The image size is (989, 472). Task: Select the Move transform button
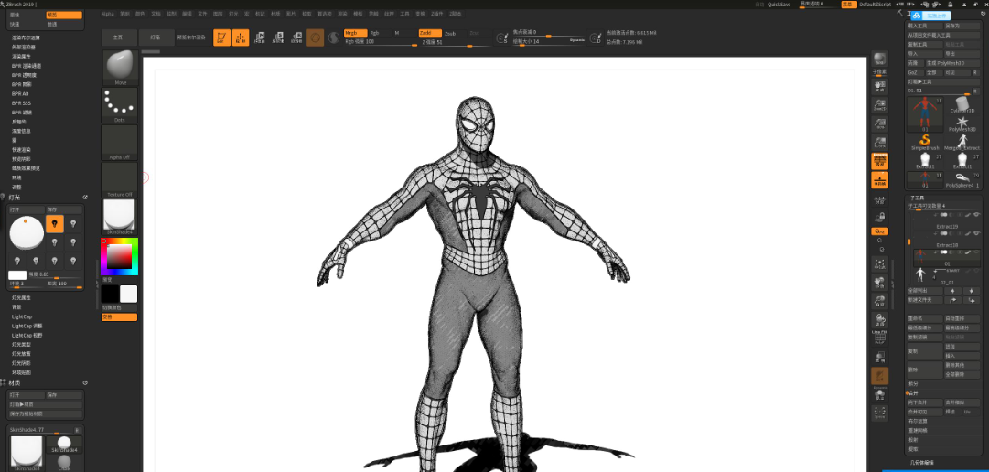[x=259, y=38]
